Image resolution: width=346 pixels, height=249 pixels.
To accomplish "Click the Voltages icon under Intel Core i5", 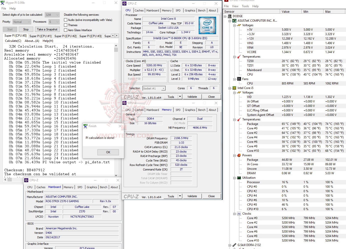I will point(239,92).
